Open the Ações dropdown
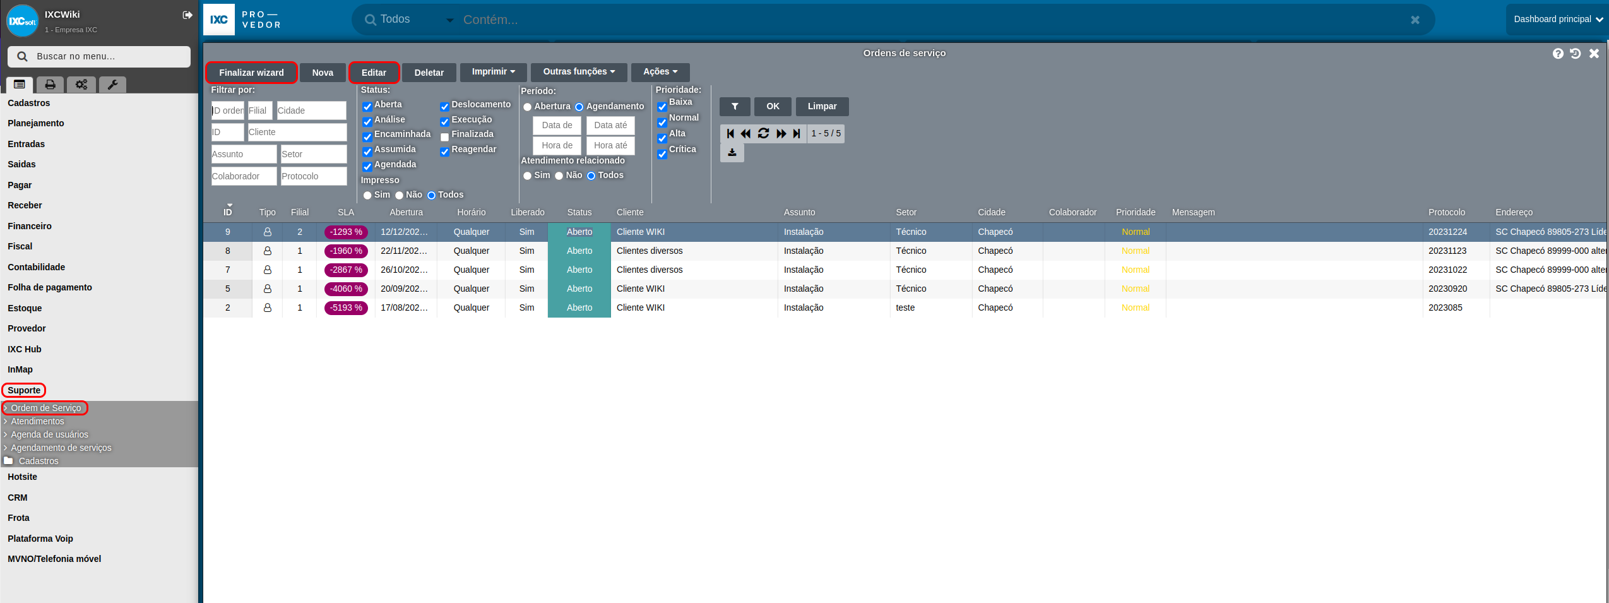This screenshot has height=603, width=1609. pos(660,72)
